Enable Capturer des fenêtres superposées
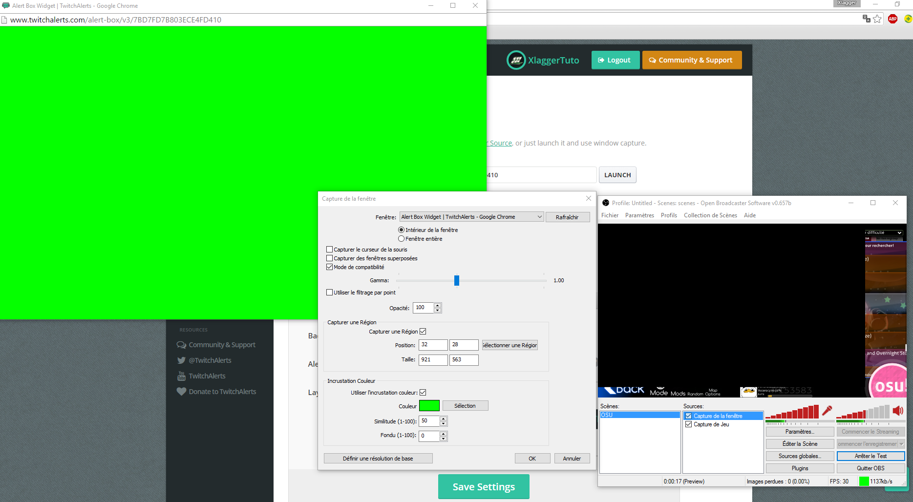 329,258
